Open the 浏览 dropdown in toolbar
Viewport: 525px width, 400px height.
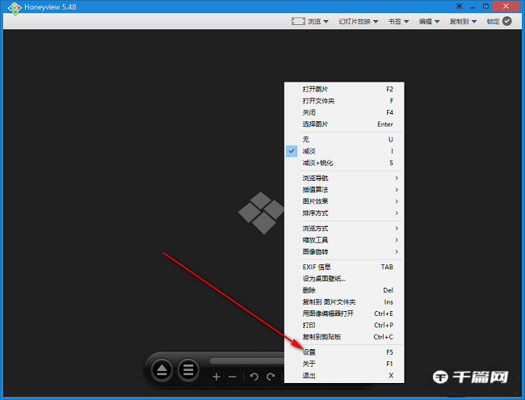pyautogui.click(x=310, y=22)
